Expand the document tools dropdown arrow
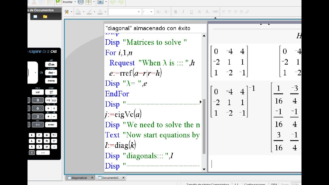The height and width of the screenshot is (185, 329). point(71,12)
